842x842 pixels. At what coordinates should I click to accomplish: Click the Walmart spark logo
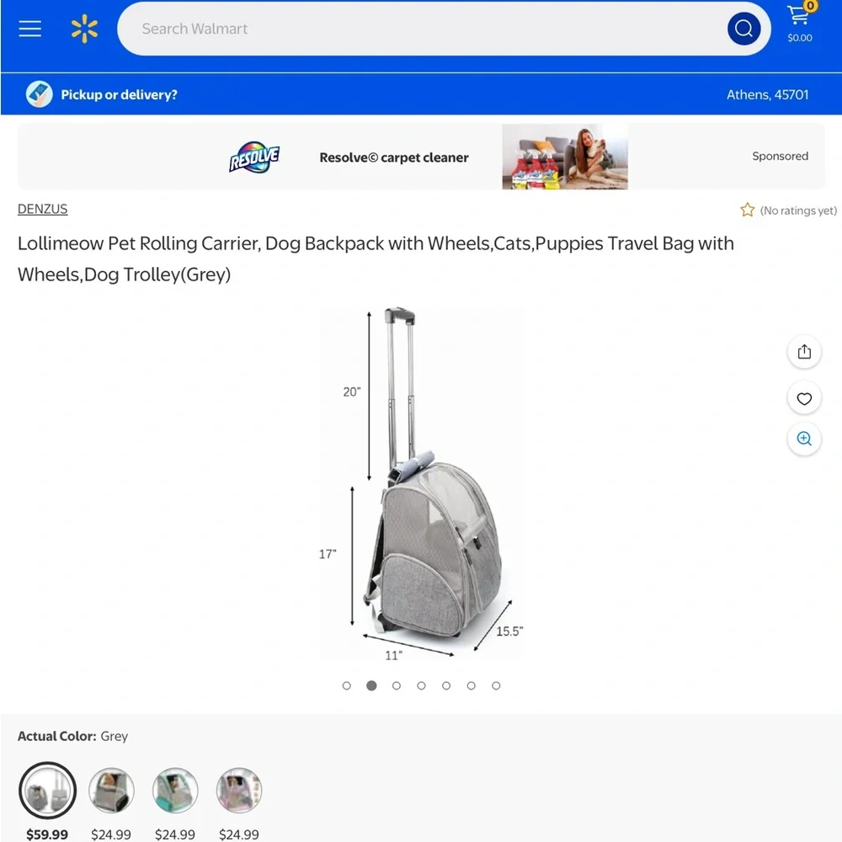coord(84,29)
